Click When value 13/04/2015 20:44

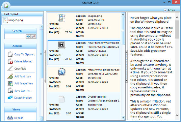click(98, 28)
